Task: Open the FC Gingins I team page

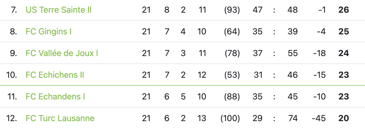Action: tap(48, 32)
